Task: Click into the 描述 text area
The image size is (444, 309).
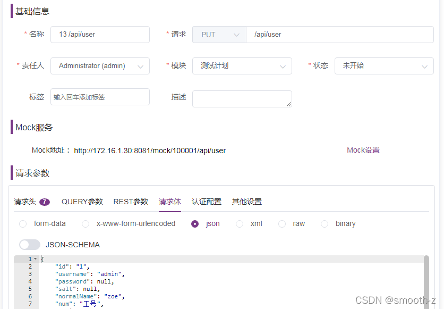Action: (242, 99)
